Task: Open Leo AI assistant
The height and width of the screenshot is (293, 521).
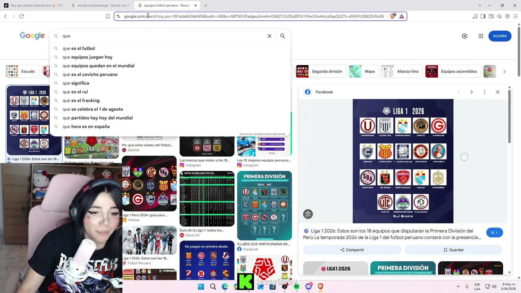Action: (x=499, y=16)
